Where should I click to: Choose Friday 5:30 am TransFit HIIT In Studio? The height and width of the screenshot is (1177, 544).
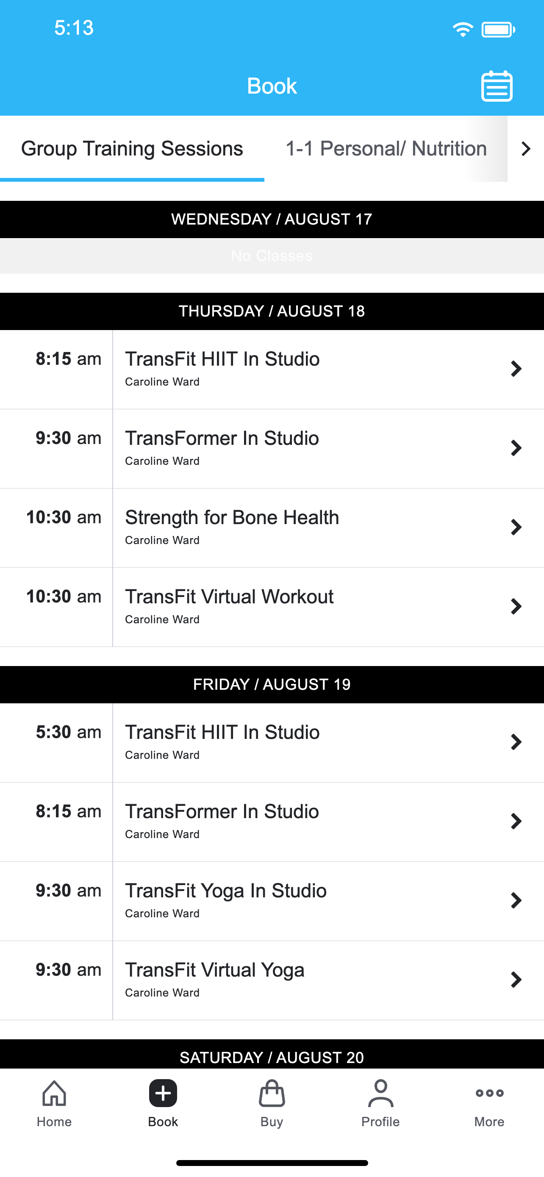272,743
